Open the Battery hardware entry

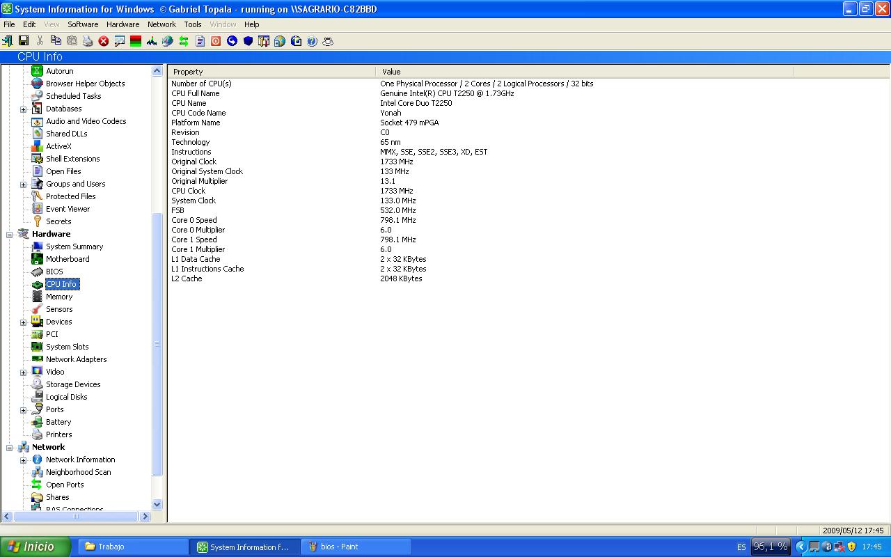point(58,422)
